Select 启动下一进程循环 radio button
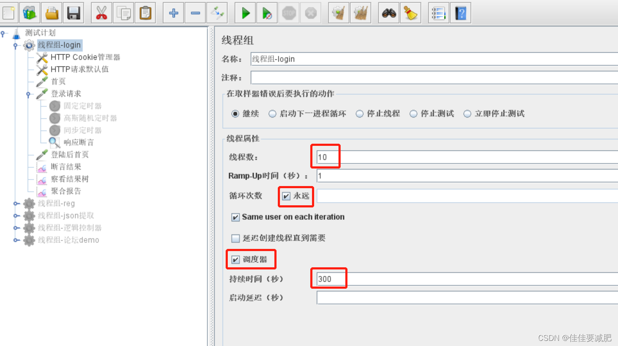618x346 pixels. pyautogui.click(x=272, y=114)
